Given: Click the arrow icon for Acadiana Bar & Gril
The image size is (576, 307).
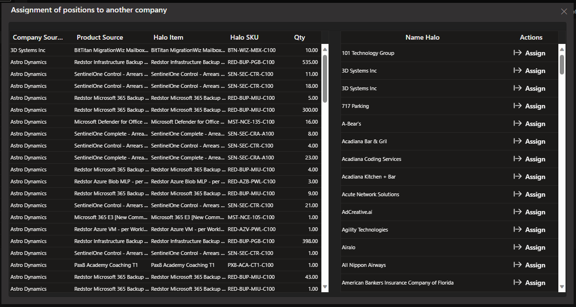Looking at the screenshot, I should tap(517, 141).
